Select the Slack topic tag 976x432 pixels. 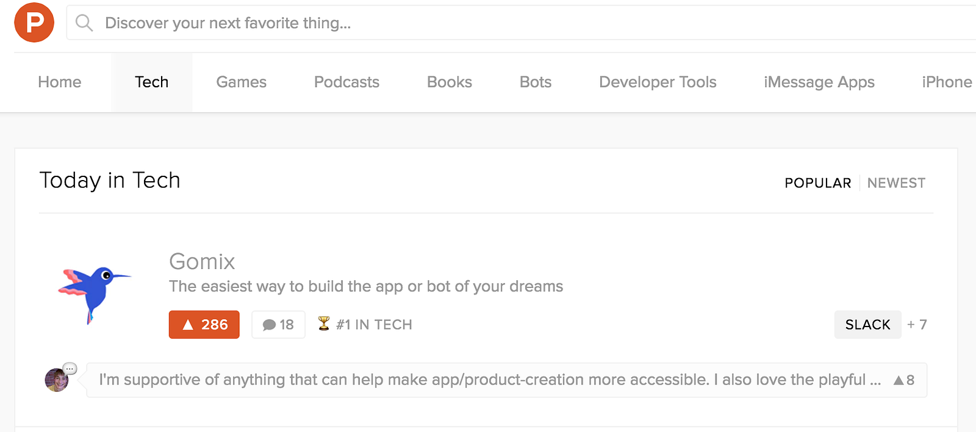867,325
